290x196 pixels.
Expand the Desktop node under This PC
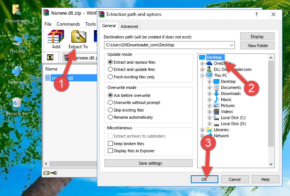point(209,81)
